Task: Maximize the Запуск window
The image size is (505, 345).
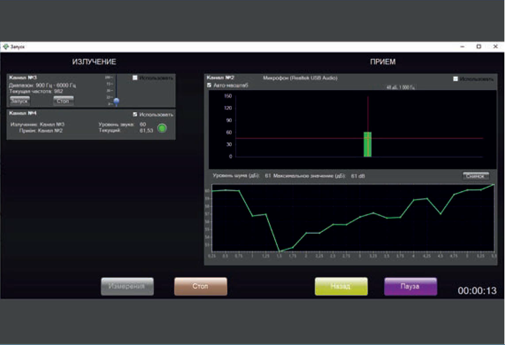Action: [x=479, y=47]
